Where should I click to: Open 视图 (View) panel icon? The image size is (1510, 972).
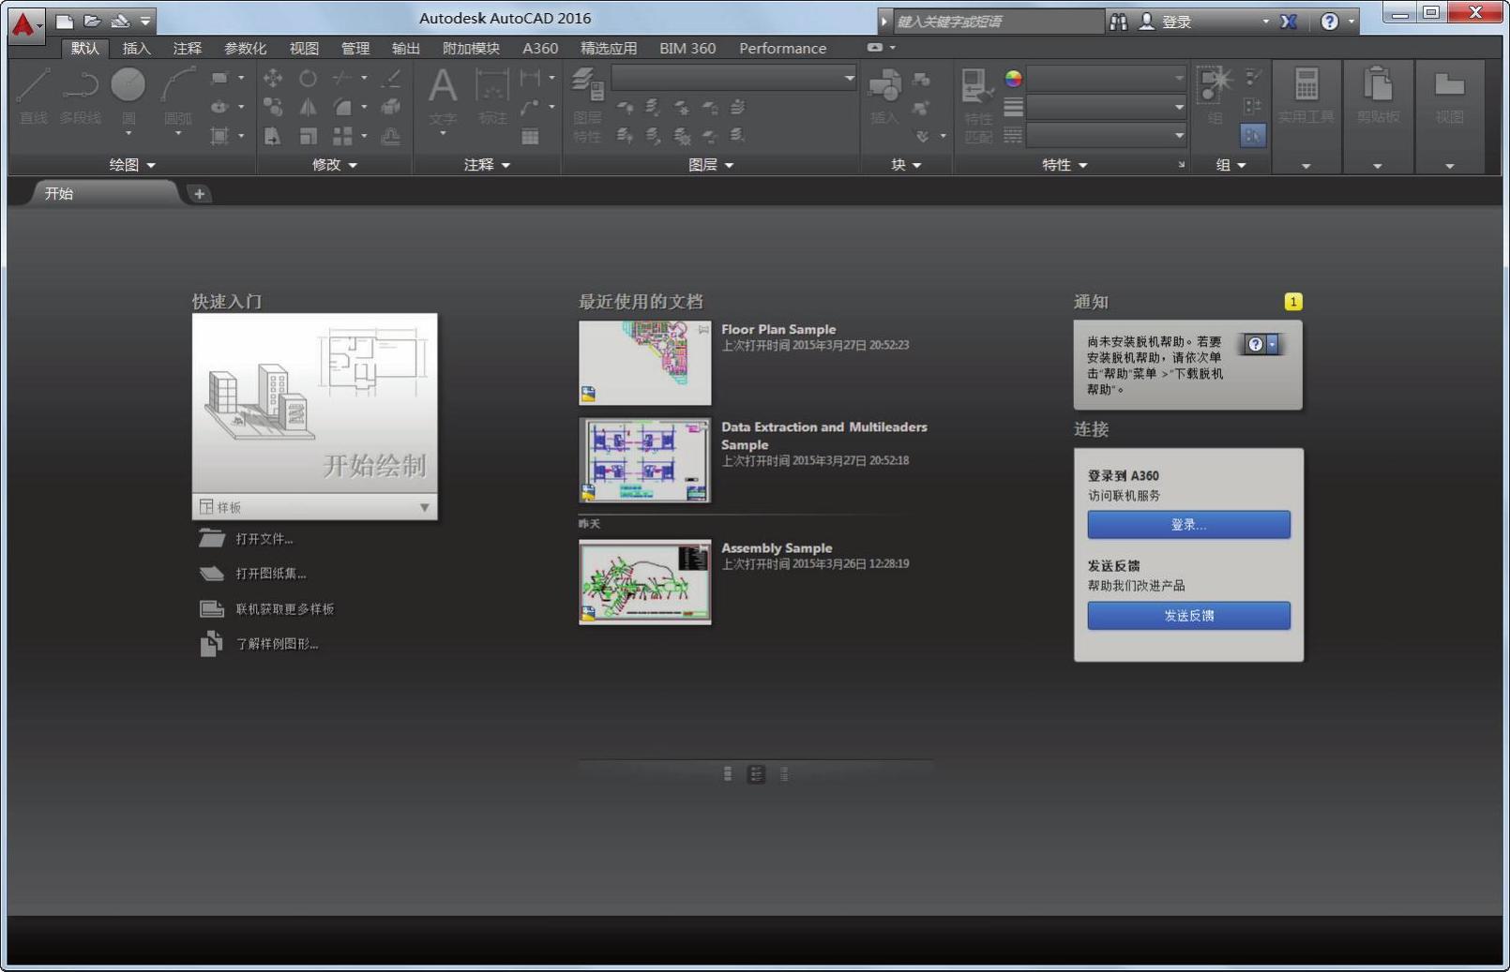(x=1449, y=97)
